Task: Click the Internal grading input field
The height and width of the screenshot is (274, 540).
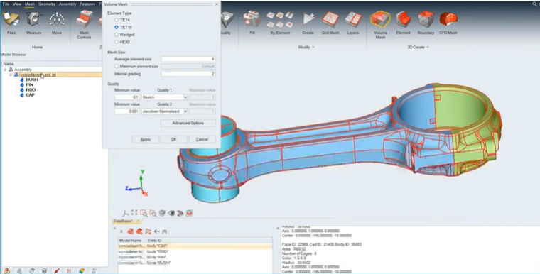Action: 188,74
